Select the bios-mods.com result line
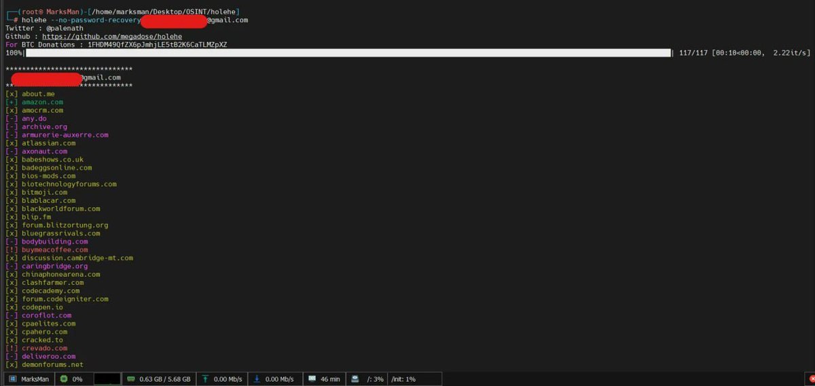Screen dimensions: 815x386 pos(40,176)
